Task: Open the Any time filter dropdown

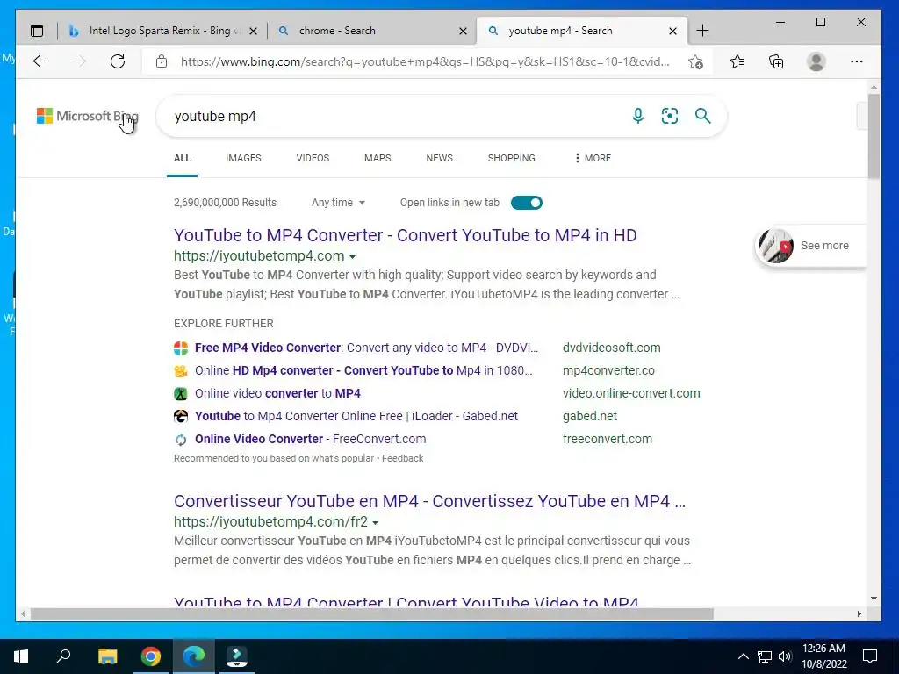Action: [338, 203]
